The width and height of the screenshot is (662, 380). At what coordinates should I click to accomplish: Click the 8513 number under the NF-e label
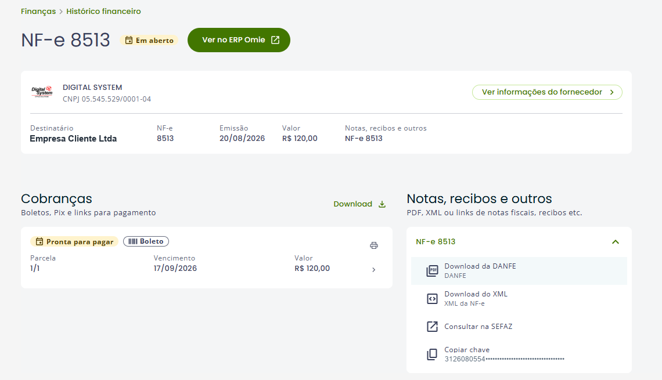[165, 138]
